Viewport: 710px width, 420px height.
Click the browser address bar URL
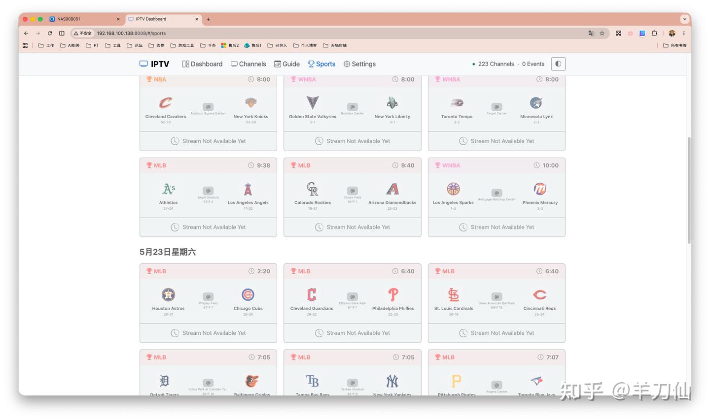click(x=131, y=33)
